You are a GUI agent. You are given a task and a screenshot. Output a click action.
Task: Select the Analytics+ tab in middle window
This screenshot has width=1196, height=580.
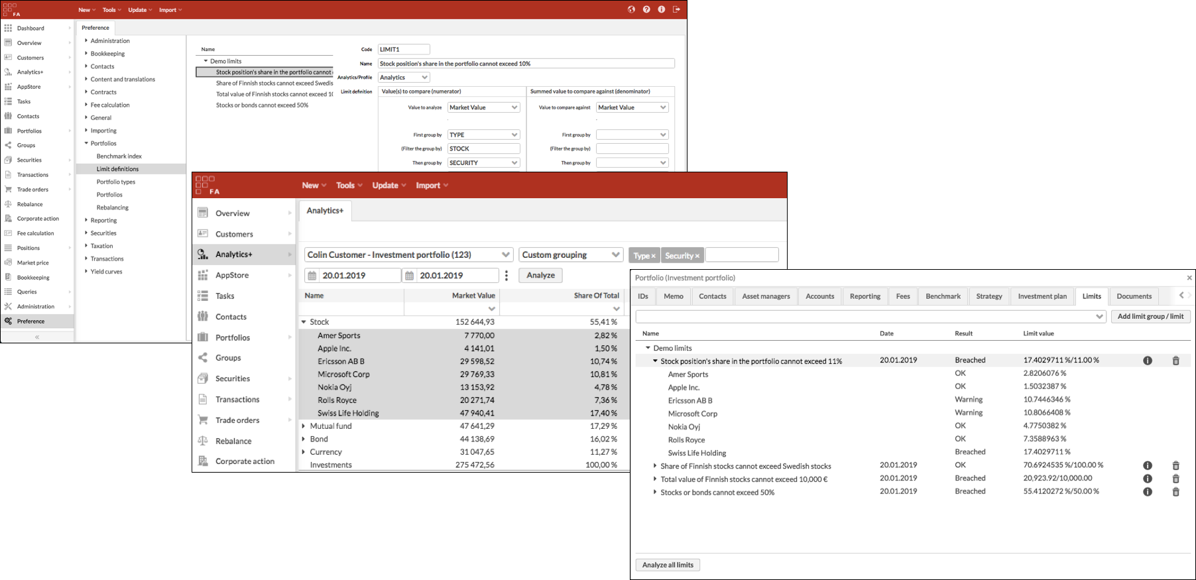325,211
